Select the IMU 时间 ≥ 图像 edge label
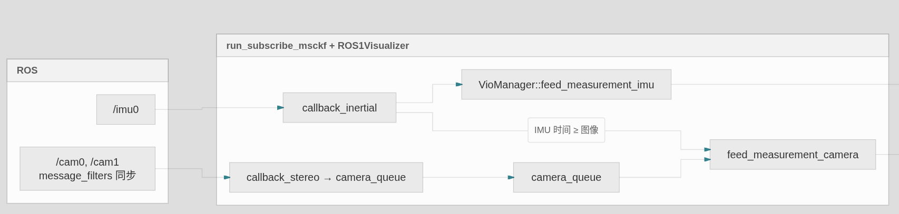The width and height of the screenshot is (899, 214). pyautogui.click(x=566, y=130)
